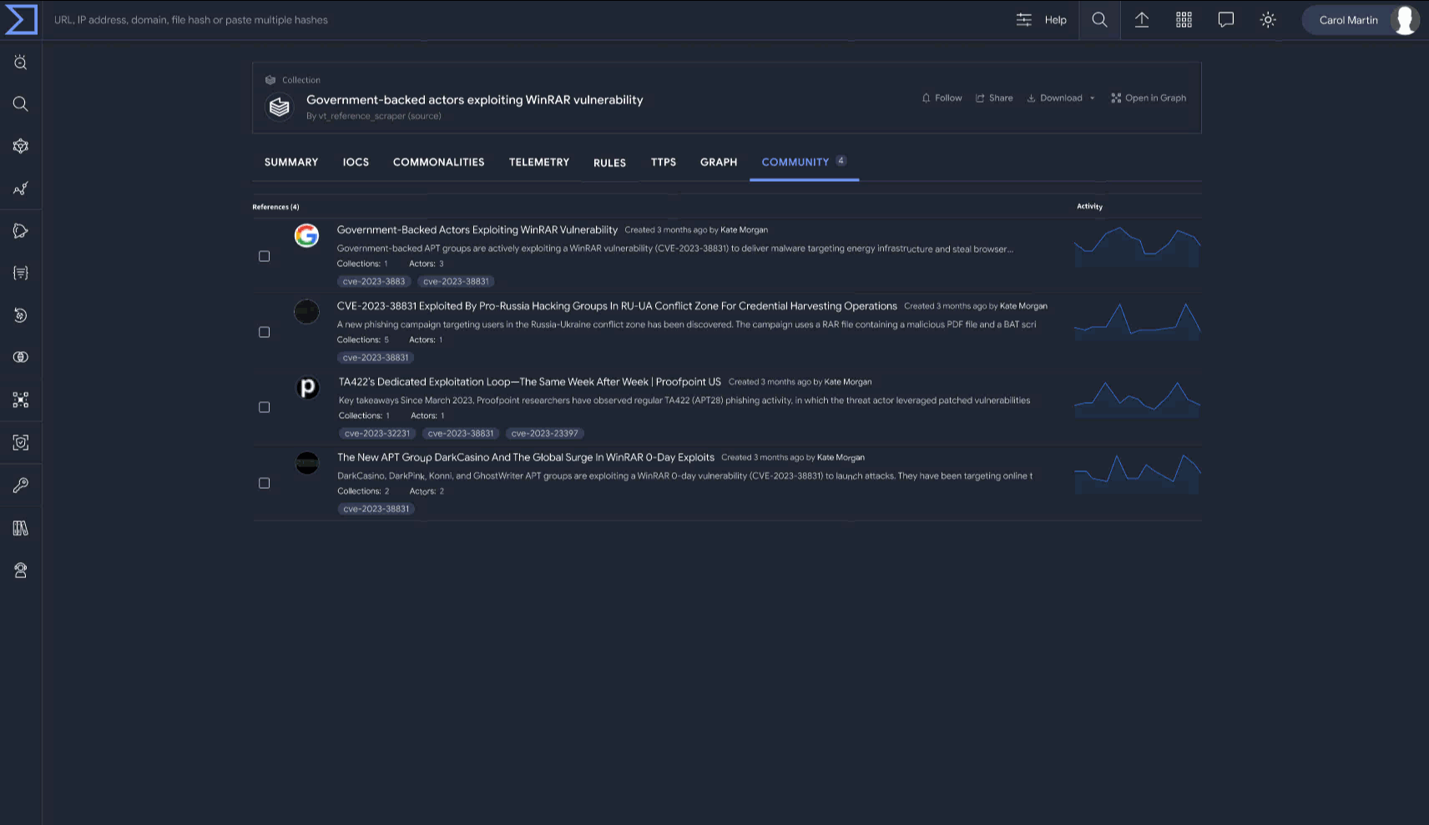Image resolution: width=1429 pixels, height=825 pixels.
Task: Switch to the RULES tab
Action: (x=609, y=163)
